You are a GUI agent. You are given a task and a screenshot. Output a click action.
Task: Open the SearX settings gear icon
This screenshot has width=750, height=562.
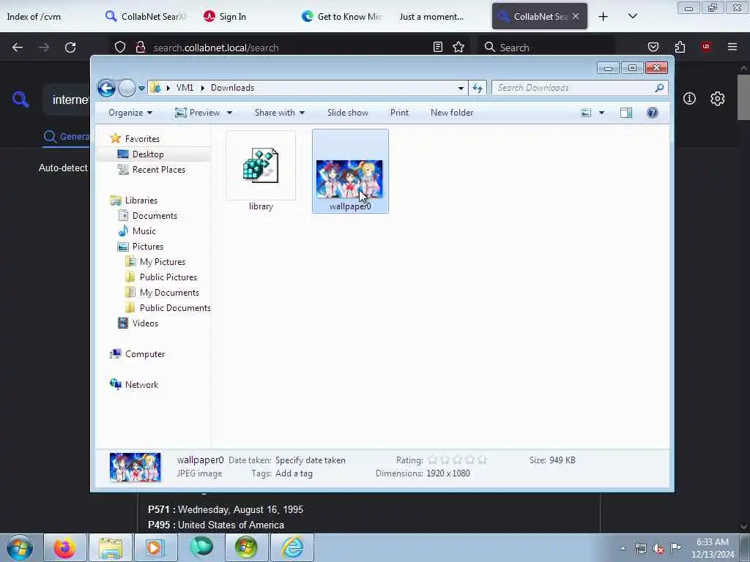point(717,99)
